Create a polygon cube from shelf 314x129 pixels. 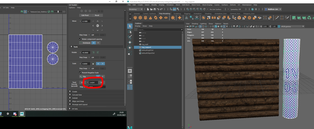[x=140, y=18]
